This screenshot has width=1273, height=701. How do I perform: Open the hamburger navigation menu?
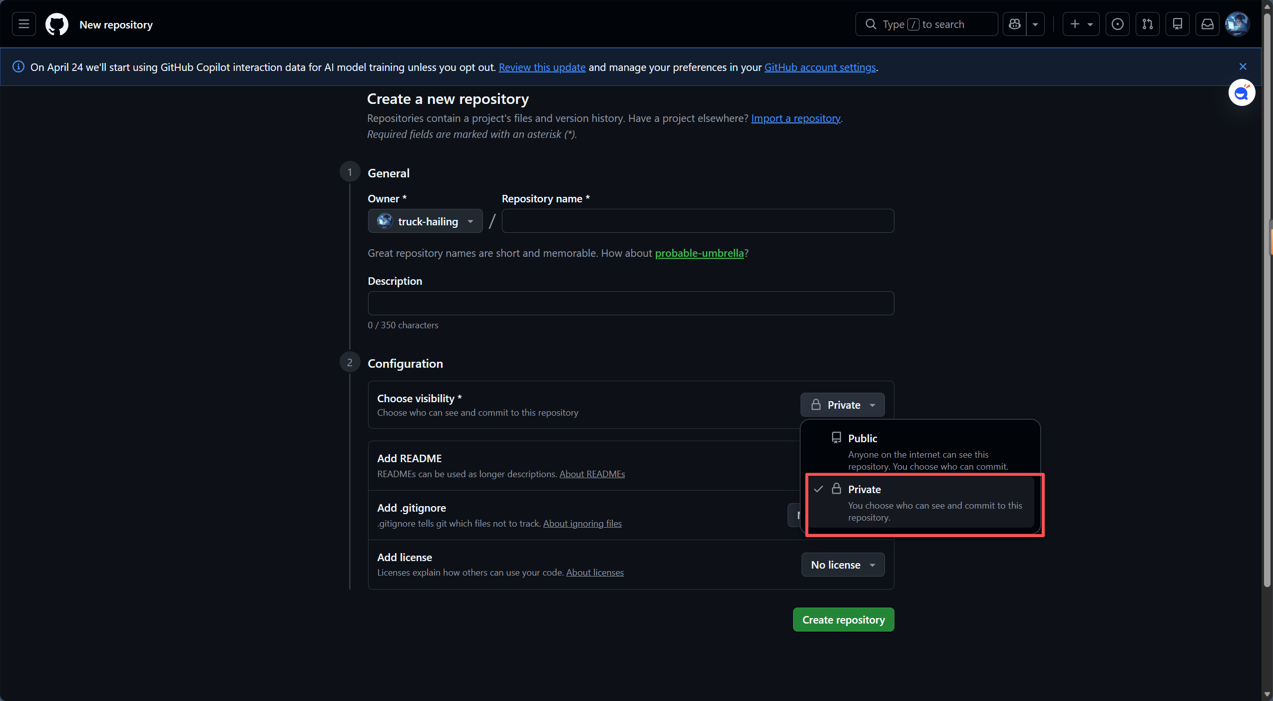click(x=23, y=24)
